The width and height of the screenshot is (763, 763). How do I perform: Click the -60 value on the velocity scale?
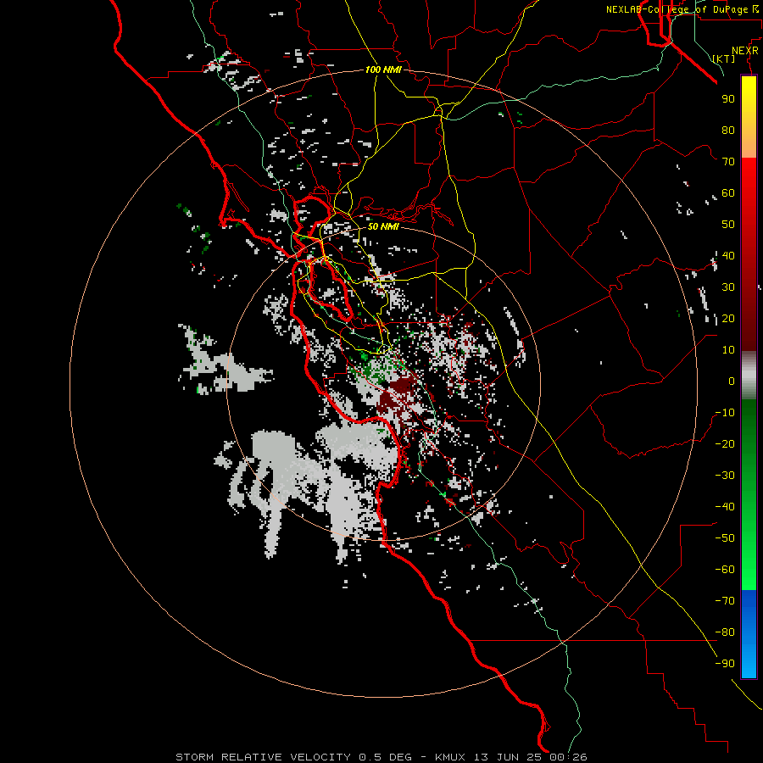click(x=725, y=570)
